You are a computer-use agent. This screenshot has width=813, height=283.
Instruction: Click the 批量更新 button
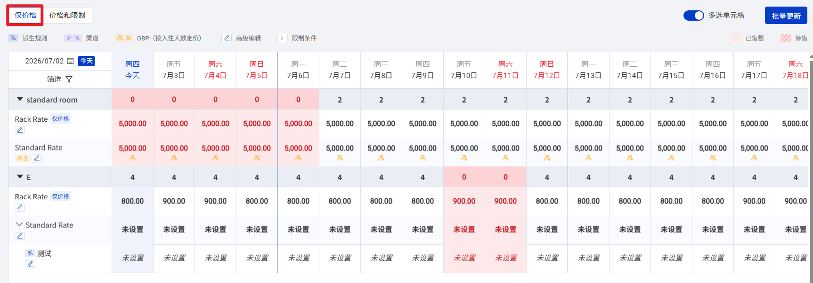tap(786, 16)
